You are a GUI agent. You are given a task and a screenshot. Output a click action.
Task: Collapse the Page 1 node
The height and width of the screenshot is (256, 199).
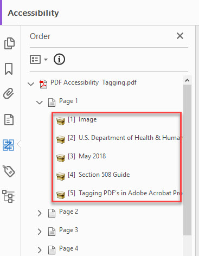(40, 103)
